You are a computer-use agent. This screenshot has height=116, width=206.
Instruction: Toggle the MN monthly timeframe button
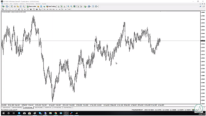[x=69, y=9]
